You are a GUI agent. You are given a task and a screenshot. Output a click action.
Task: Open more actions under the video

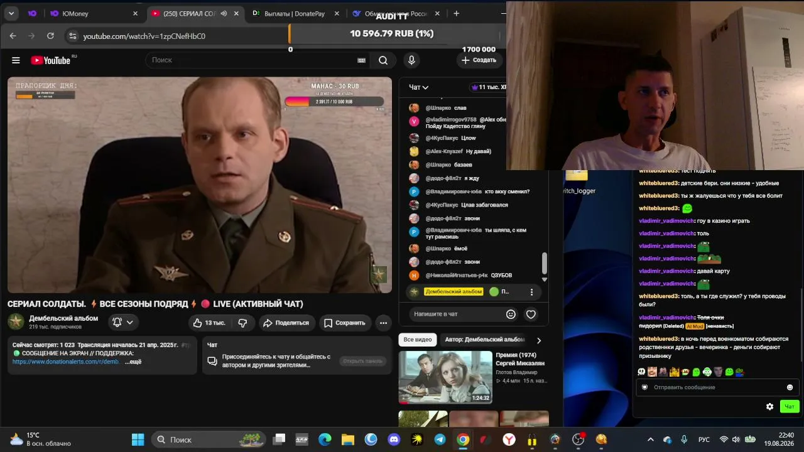point(383,323)
